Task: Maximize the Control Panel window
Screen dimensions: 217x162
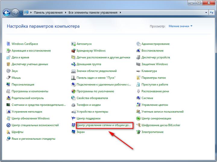Action: tap(199, 2)
